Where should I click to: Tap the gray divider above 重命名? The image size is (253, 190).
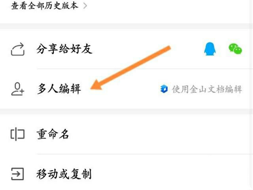[x=126, y=112]
